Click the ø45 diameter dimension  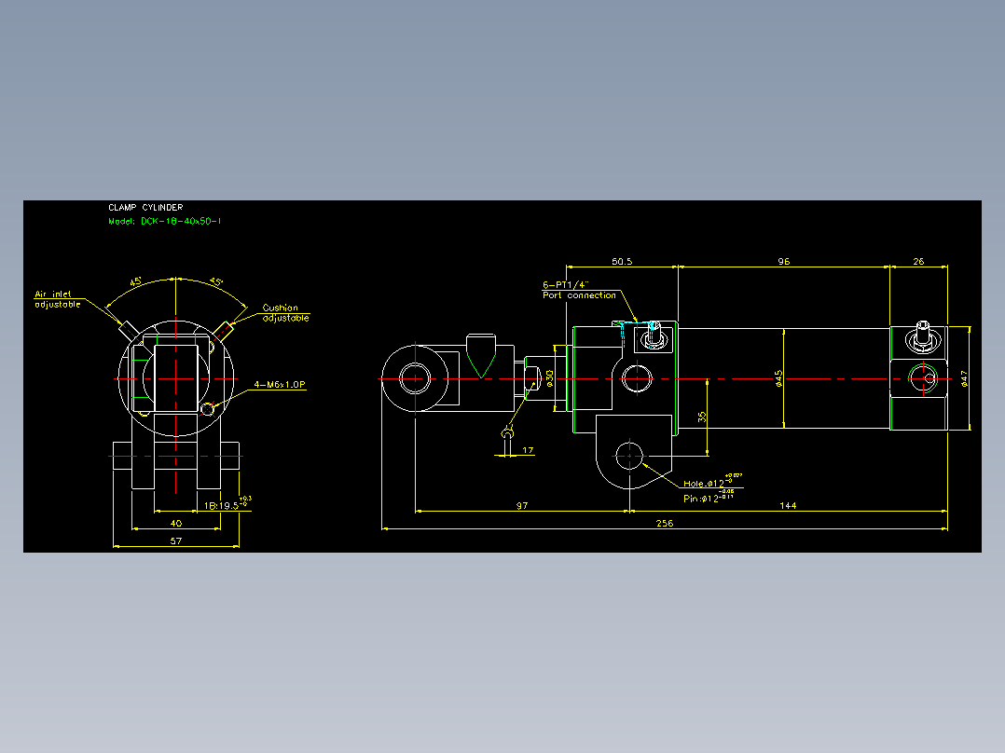pos(778,378)
